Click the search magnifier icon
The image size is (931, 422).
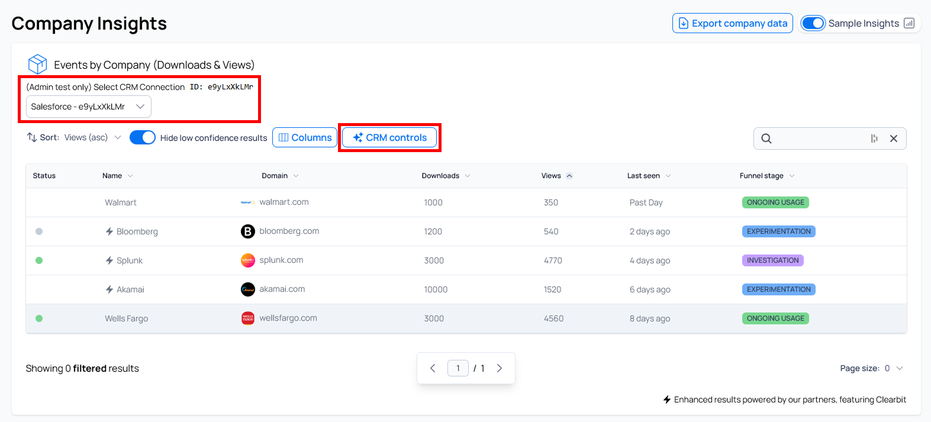coord(766,138)
